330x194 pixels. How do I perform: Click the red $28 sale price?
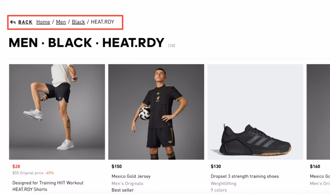pyautogui.click(x=16, y=166)
